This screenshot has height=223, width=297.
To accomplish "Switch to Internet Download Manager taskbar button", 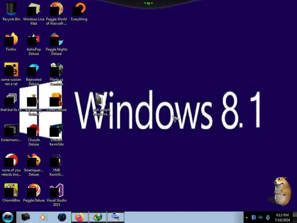I will pos(98,217).
